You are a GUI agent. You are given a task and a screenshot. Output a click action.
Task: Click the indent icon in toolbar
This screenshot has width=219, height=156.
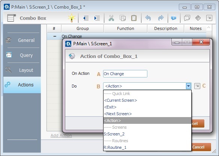click(97, 18)
